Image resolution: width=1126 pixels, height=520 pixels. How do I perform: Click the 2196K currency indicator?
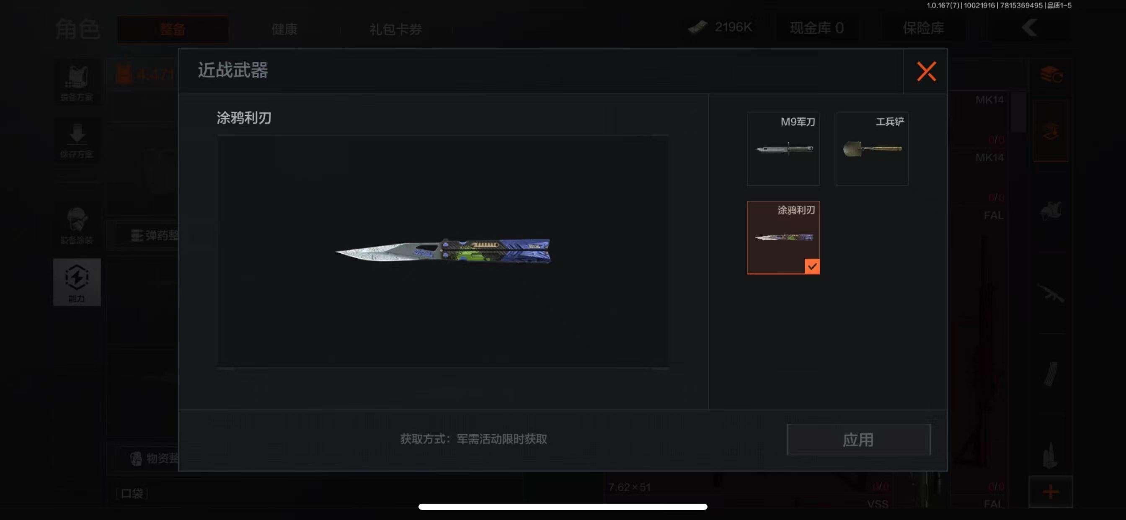pyautogui.click(x=721, y=27)
